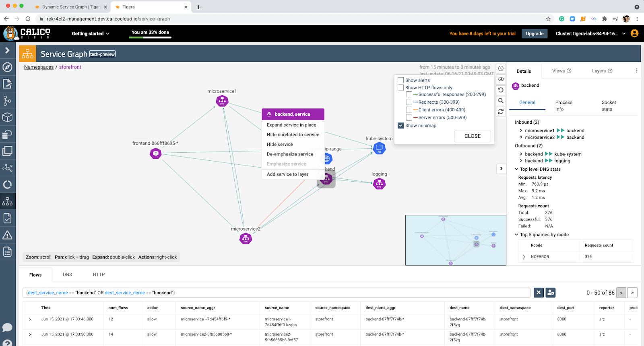This screenshot has height=346, width=644.
Task: Check Redirects (300-399) checkbox
Action: [409, 102]
